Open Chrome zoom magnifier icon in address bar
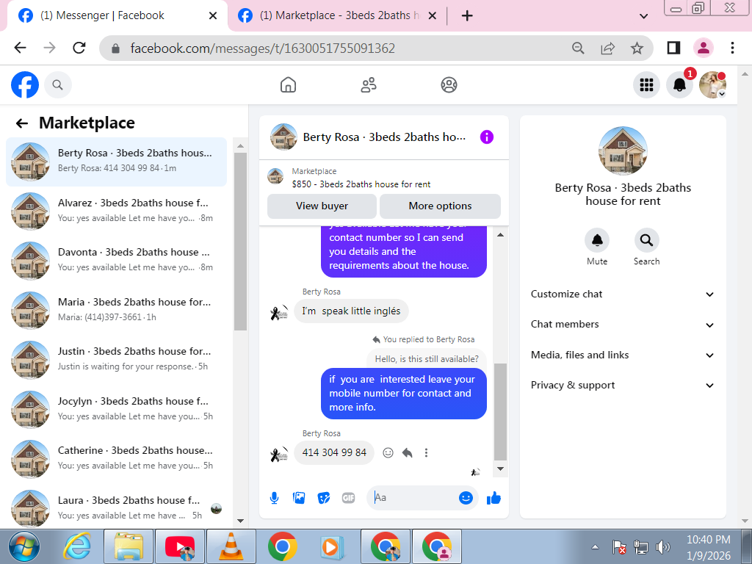752x564 pixels. point(579,48)
